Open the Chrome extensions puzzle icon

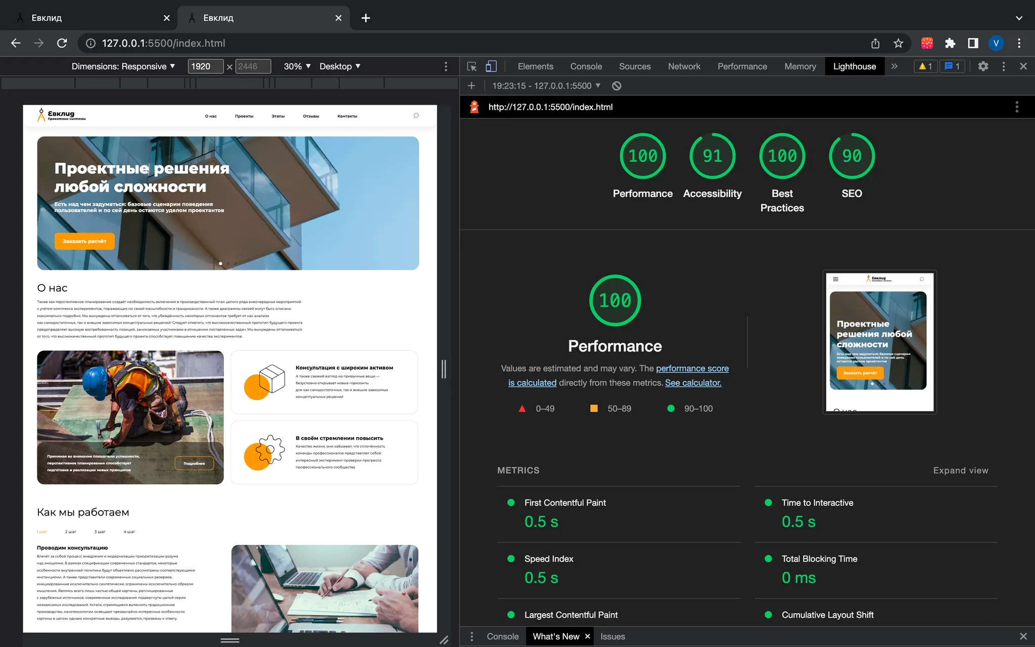(x=950, y=43)
